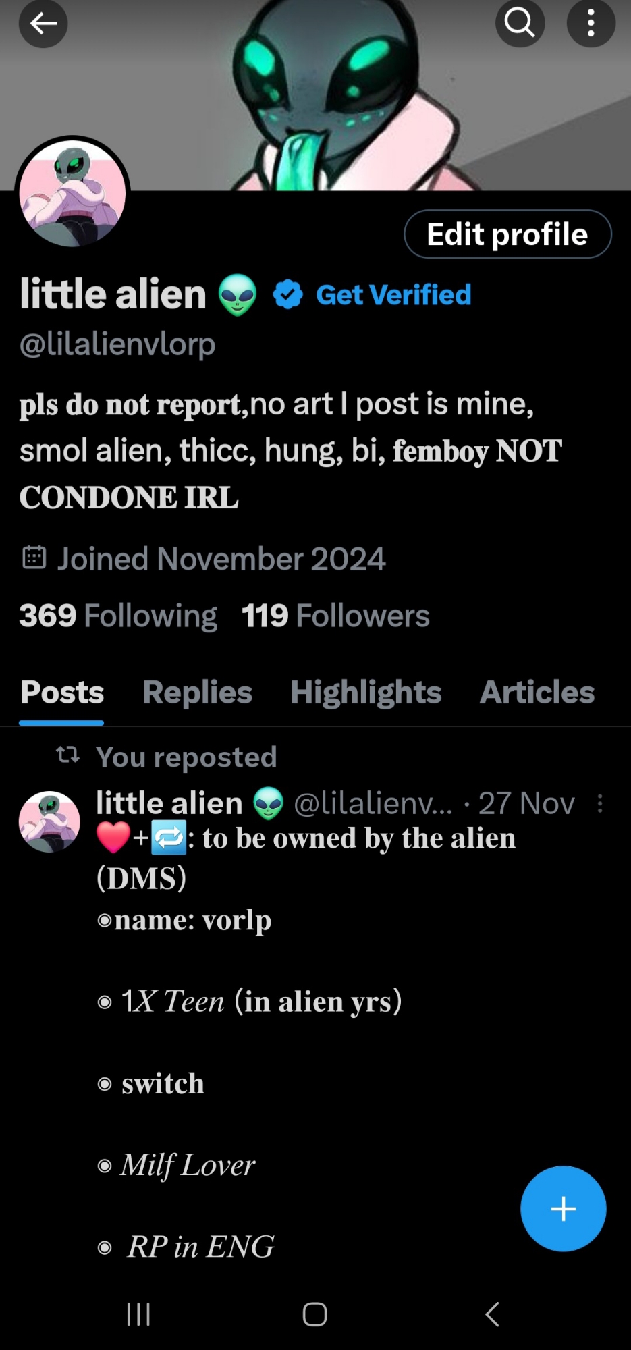Open the post's three-dot options menu
The width and height of the screenshot is (631, 1350).
pyautogui.click(x=600, y=803)
